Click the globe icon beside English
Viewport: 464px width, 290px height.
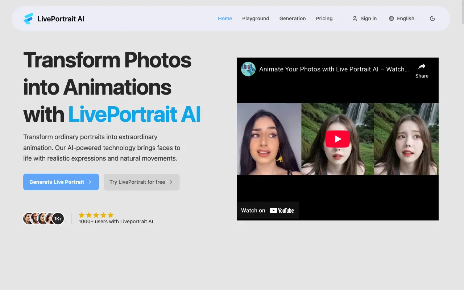click(x=391, y=18)
